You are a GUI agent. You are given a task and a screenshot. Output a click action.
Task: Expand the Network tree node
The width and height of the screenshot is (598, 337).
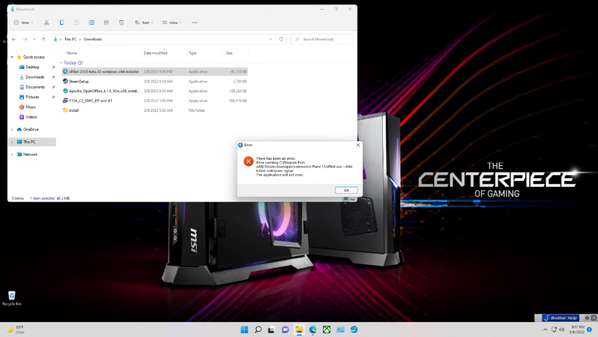[x=12, y=154]
